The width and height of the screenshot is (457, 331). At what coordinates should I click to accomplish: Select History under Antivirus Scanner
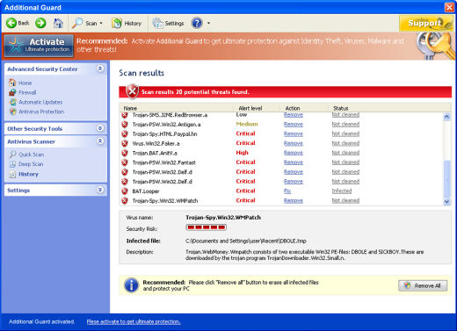point(28,174)
